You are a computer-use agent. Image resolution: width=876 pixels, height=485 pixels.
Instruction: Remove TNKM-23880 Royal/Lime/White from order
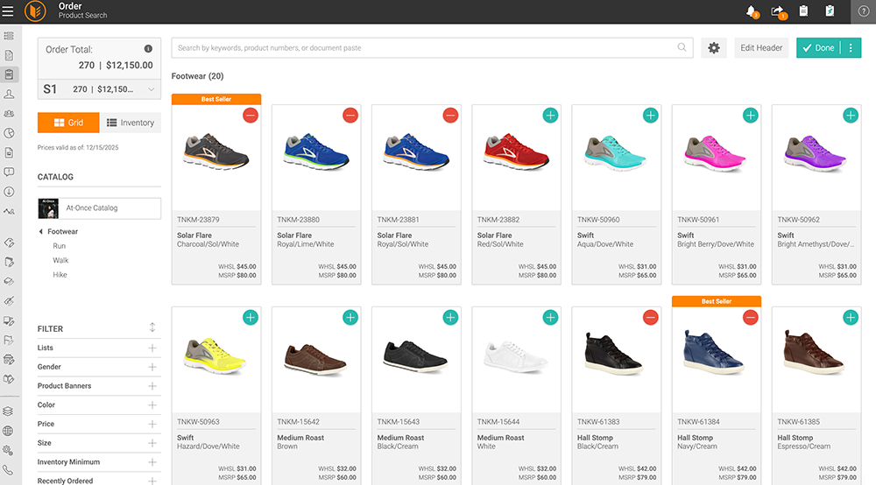(350, 116)
